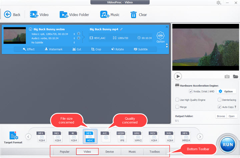Screen dimensions: 240x158
Task: Go back using the Back arrow button
Action: pos(12,15)
